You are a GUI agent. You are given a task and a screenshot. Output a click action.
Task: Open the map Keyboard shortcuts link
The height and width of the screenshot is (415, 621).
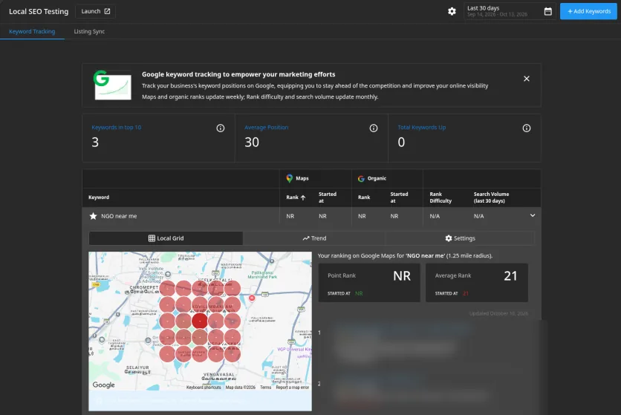pyautogui.click(x=204, y=388)
